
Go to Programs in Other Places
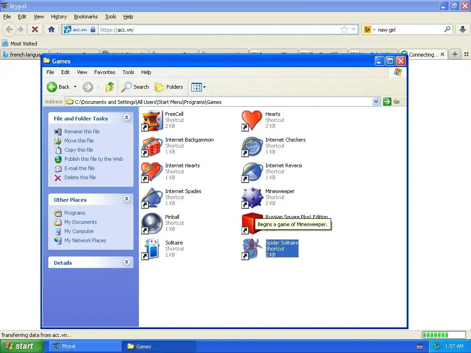(x=75, y=213)
